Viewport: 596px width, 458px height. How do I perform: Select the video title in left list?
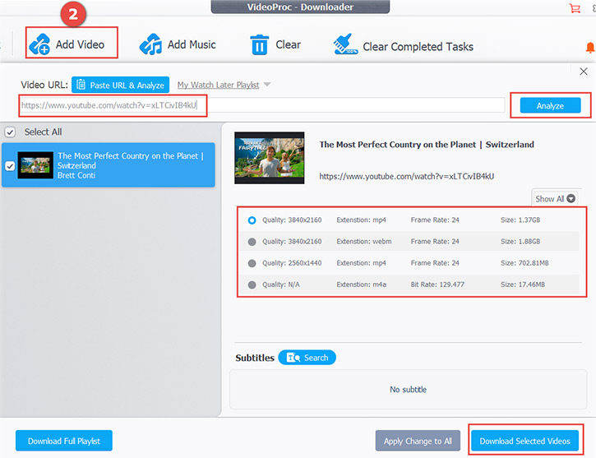131,161
